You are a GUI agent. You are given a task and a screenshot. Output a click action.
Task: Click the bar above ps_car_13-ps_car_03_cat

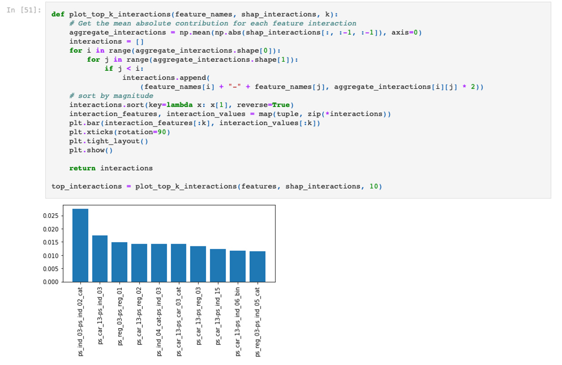[179, 263]
